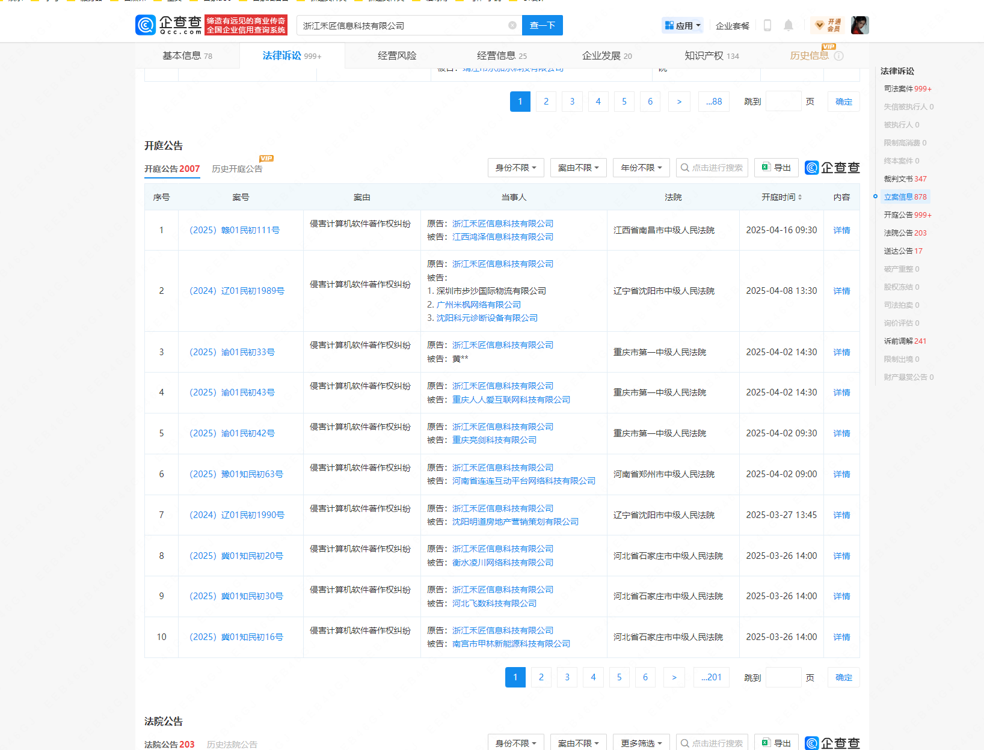
Task: View 详情 for row 1 hearing
Action: pyautogui.click(x=841, y=230)
